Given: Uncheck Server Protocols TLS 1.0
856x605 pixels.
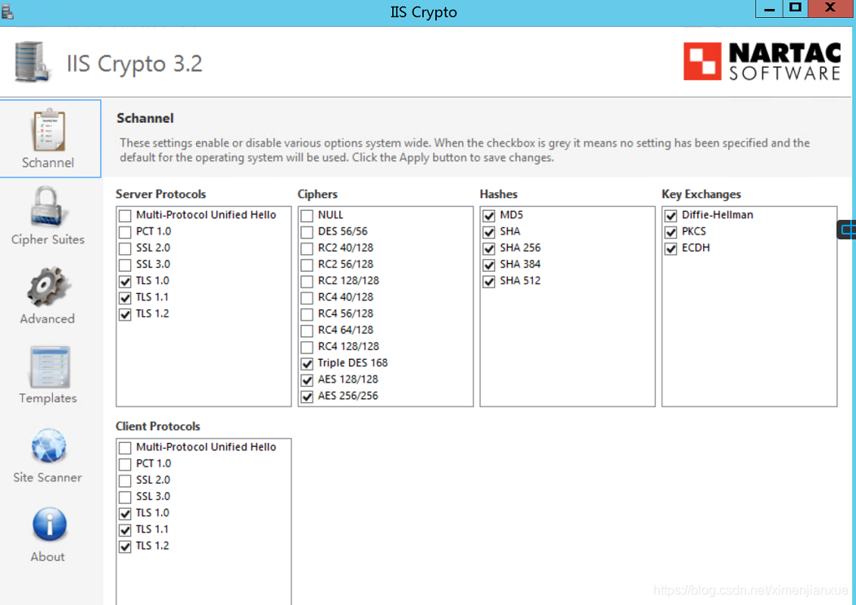Looking at the screenshot, I should (x=125, y=281).
